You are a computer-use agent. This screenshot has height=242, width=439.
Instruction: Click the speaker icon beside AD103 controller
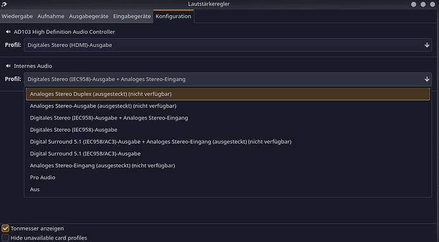coord(8,32)
